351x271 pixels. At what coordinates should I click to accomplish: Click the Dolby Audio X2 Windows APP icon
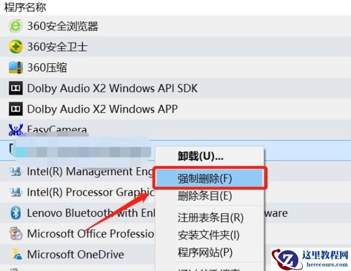[x=16, y=109]
